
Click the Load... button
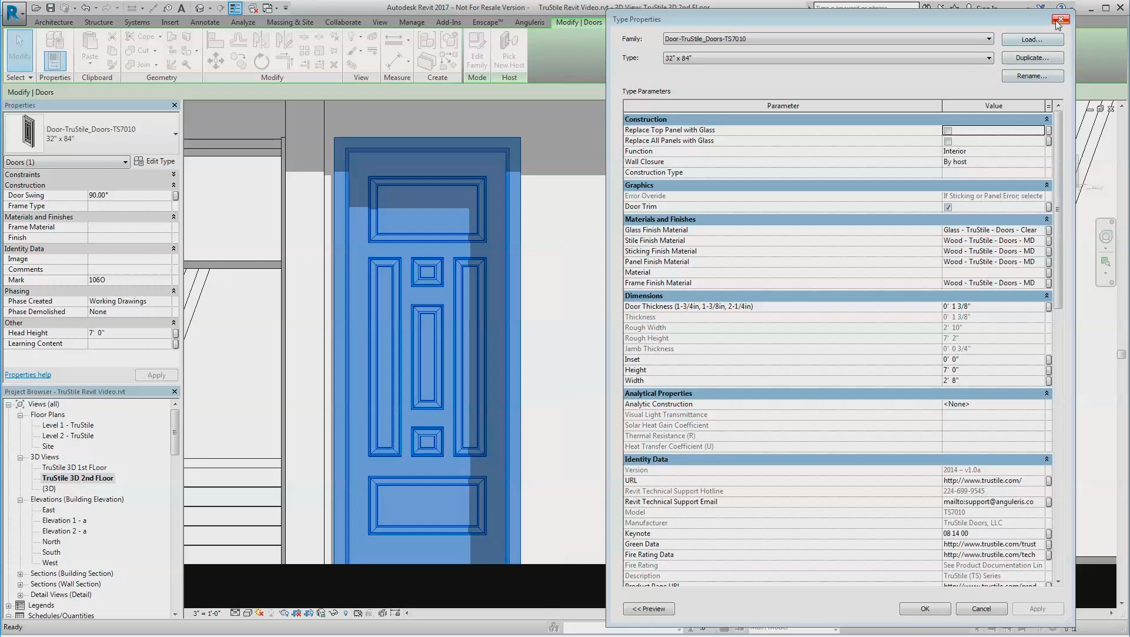click(x=1032, y=39)
